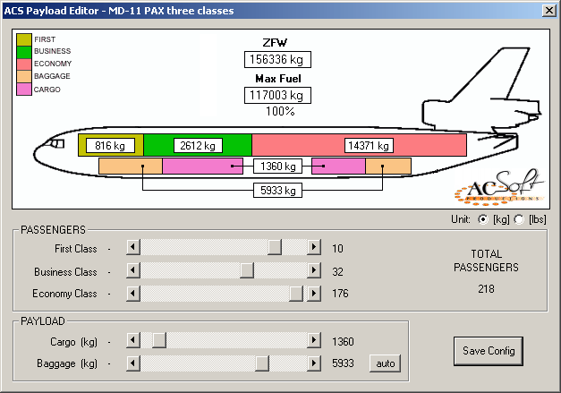Click the Max Fuel value 117003 kg
The width and height of the screenshot is (561, 393).
277,95
